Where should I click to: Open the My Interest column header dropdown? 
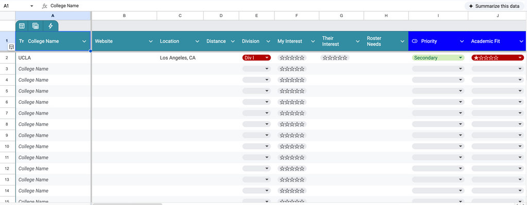tap(313, 41)
